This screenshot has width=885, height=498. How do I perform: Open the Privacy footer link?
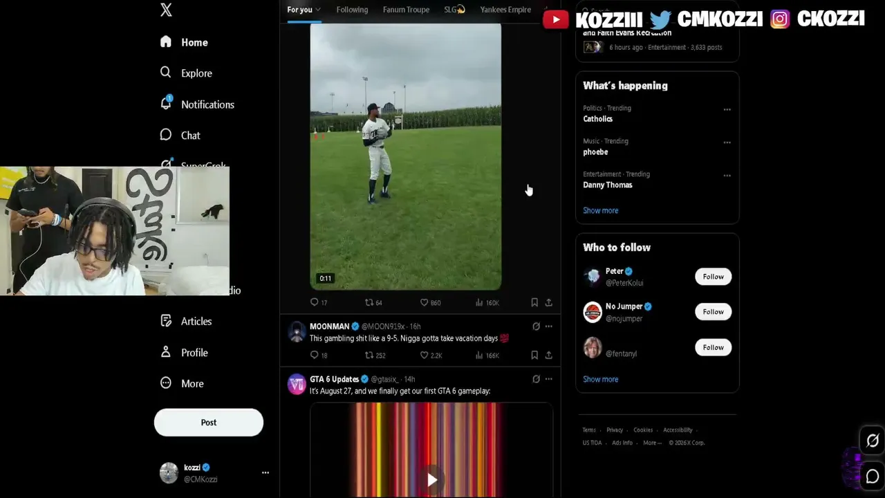point(615,430)
